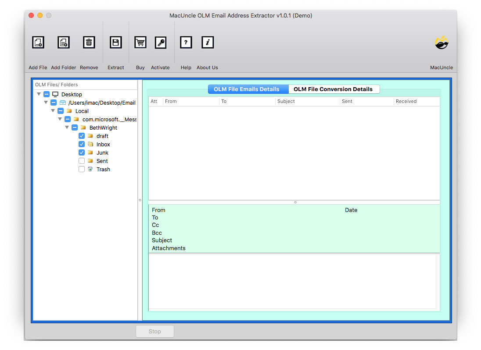Viewport: 481px width, 350px height.
Task: Uncheck the draft folder checkbox
Action: (x=82, y=136)
